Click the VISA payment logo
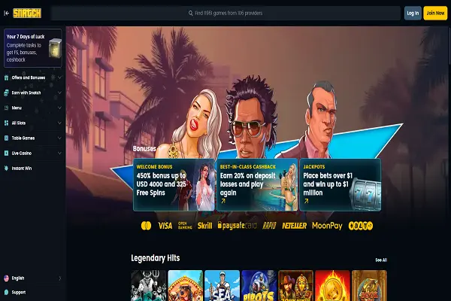 coord(165,226)
